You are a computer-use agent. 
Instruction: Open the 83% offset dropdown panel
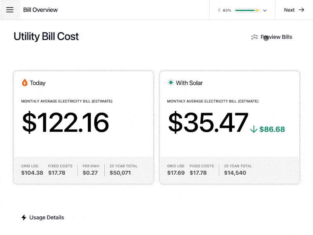pos(242,10)
